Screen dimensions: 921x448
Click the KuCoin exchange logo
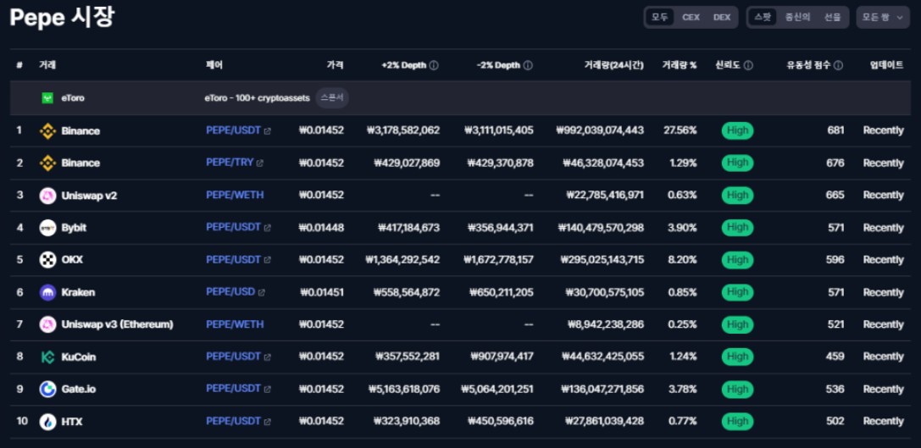(47, 357)
